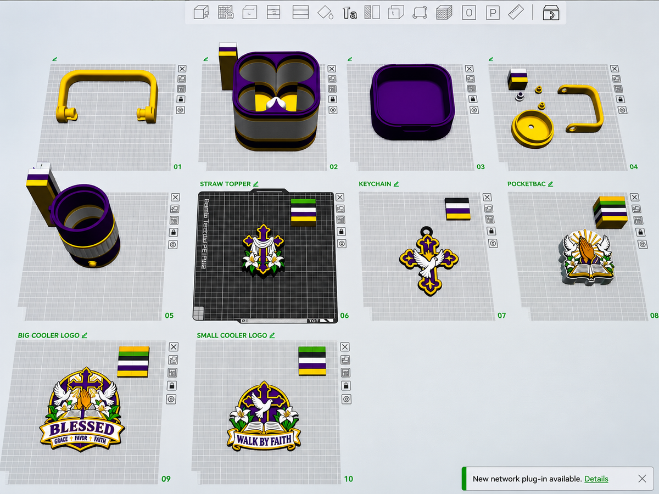Open plate settings for the KEYCHAIN plate
The image size is (659, 494).
pos(493,243)
